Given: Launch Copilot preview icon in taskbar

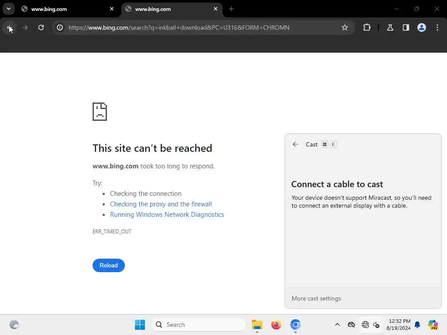Looking at the screenshot, I should pyautogui.click(x=433, y=325).
